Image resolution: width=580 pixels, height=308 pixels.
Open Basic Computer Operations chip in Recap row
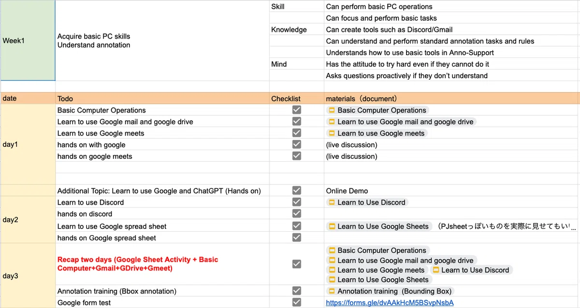tap(377, 251)
